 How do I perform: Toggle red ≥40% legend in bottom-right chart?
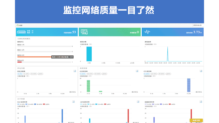(x=170, y=104)
